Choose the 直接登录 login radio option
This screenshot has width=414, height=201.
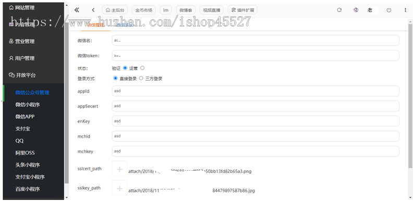tap(115, 78)
